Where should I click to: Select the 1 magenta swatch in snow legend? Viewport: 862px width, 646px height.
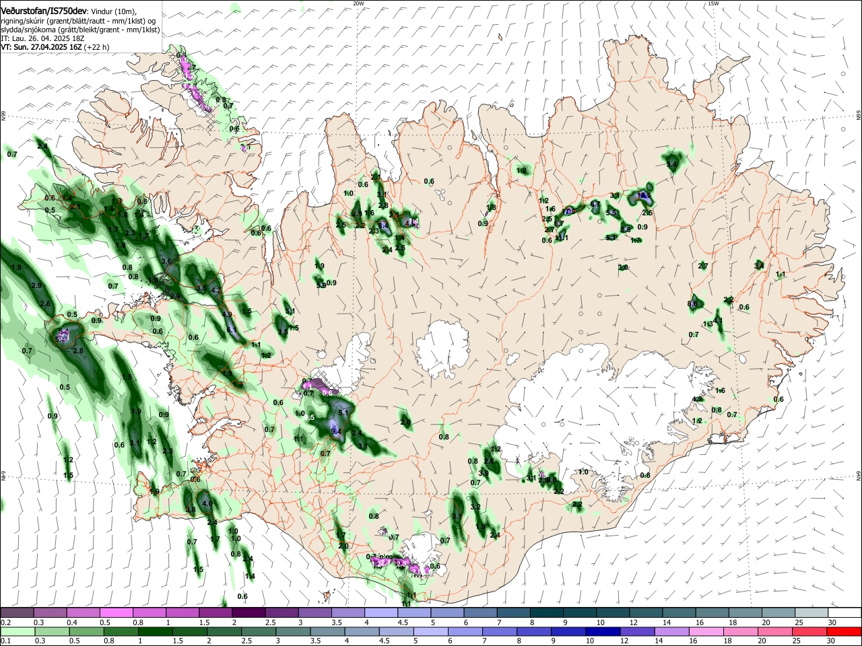[x=182, y=612]
